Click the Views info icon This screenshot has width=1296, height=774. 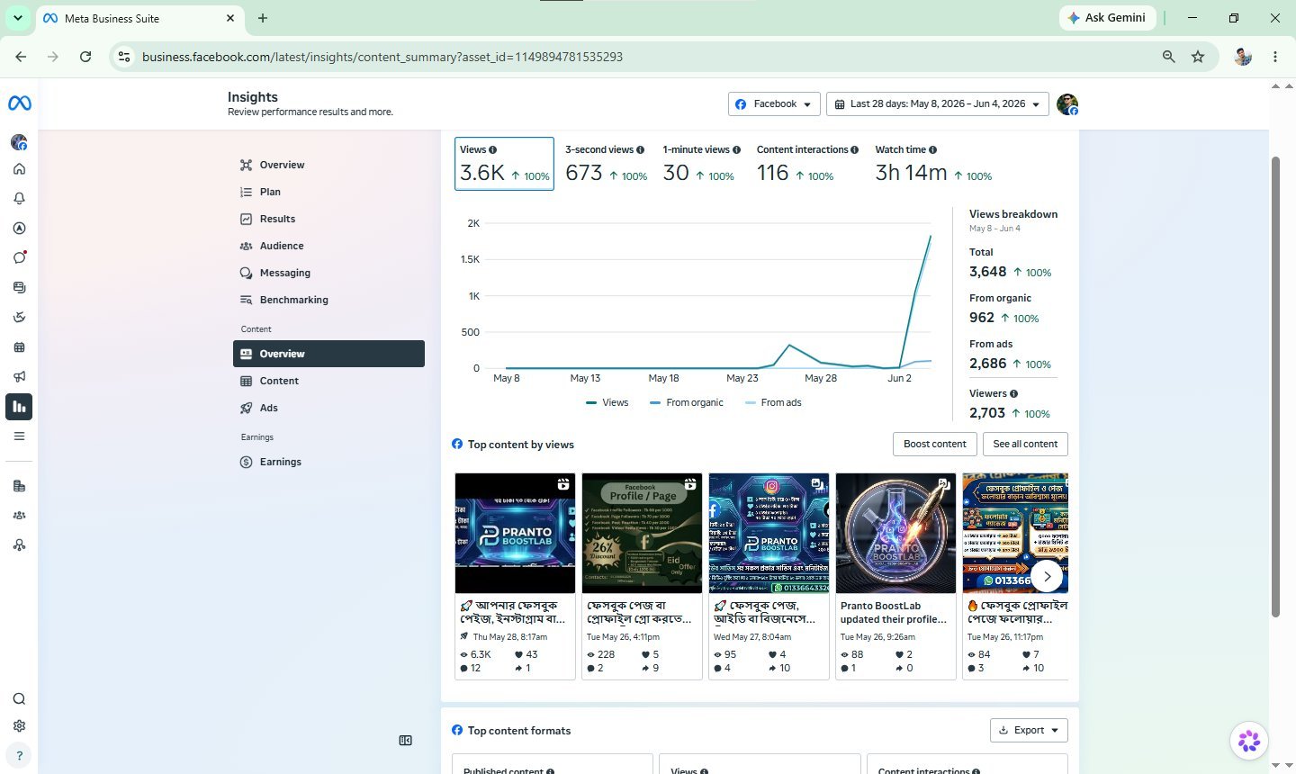[492, 150]
